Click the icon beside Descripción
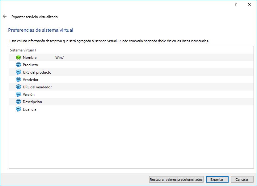Image resolution: width=257 pixels, height=186 pixels. pyautogui.click(x=19, y=102)
